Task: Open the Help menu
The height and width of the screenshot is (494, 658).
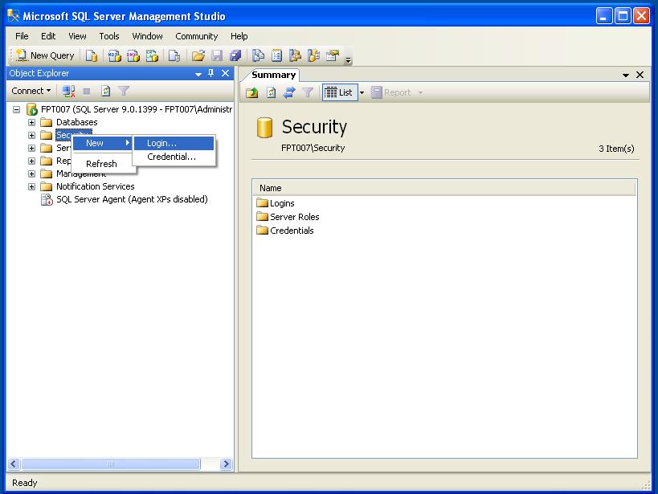Action: click(239, 36)
